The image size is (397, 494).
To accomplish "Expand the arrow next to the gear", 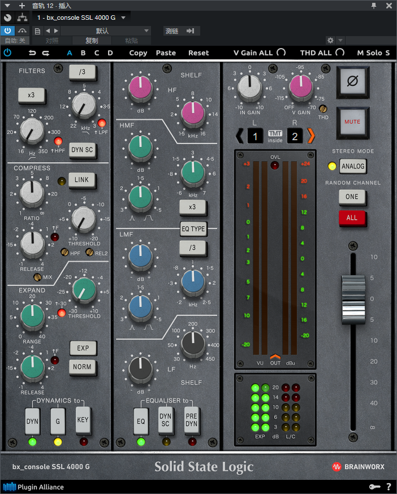I will click(340, 40).
